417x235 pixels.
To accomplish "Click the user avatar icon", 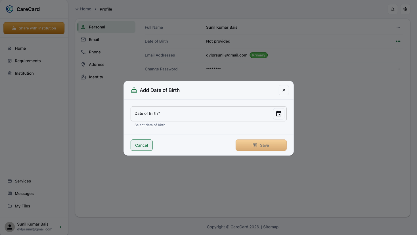I will pos(10,227).
